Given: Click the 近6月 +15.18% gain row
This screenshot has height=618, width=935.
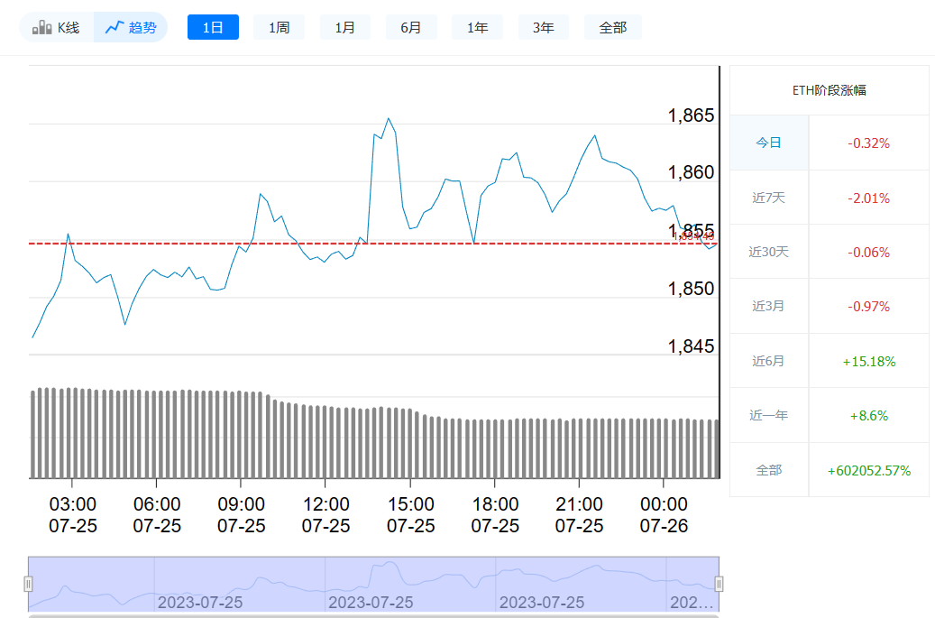Looking at the screenshot, I should (829, 360).
